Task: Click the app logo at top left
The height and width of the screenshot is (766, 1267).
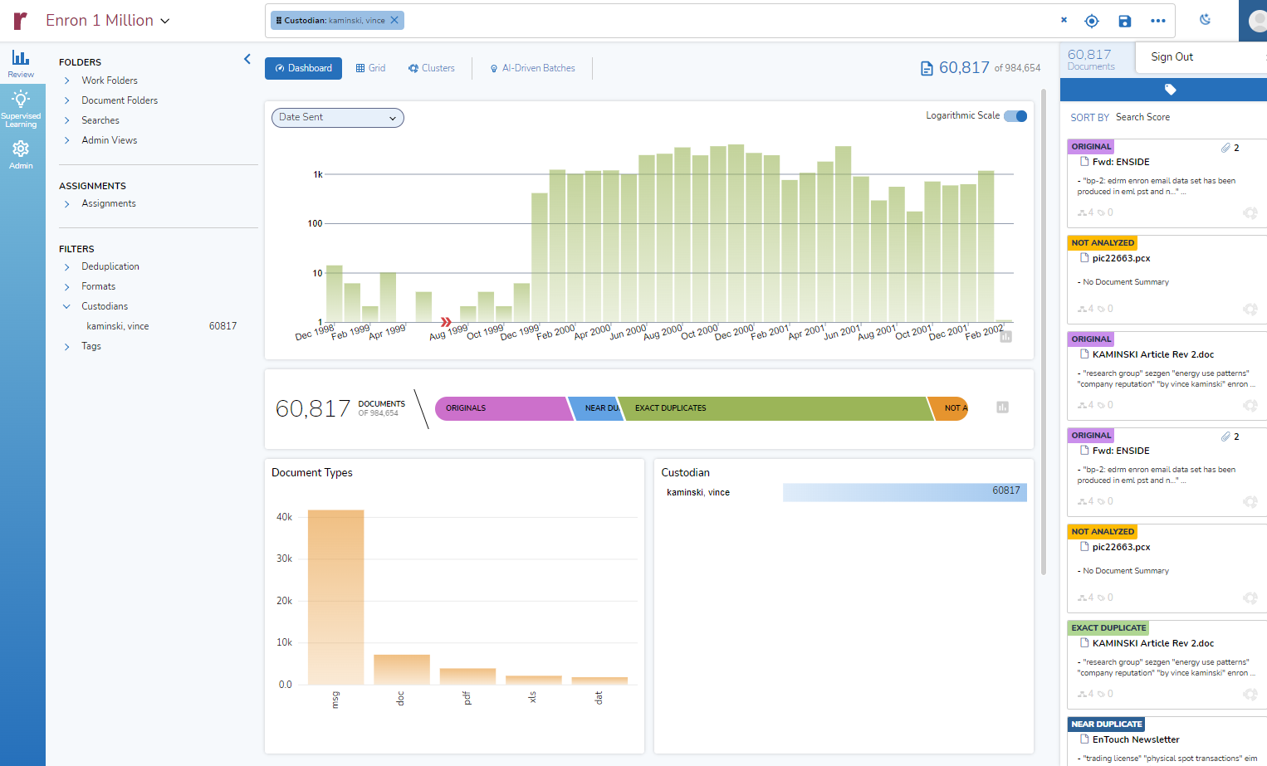Action: (x=21, y=20)
